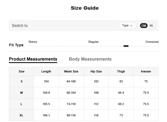The image size is (167, 122).
Task: Click the Regular fit label
Action: 93,42
